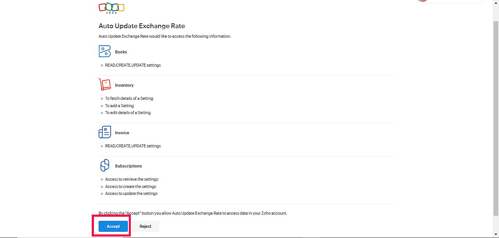Click "Access to retrieve the settings"
The height and width of the screenshot is (238, 499).
[x=132, y=179]
